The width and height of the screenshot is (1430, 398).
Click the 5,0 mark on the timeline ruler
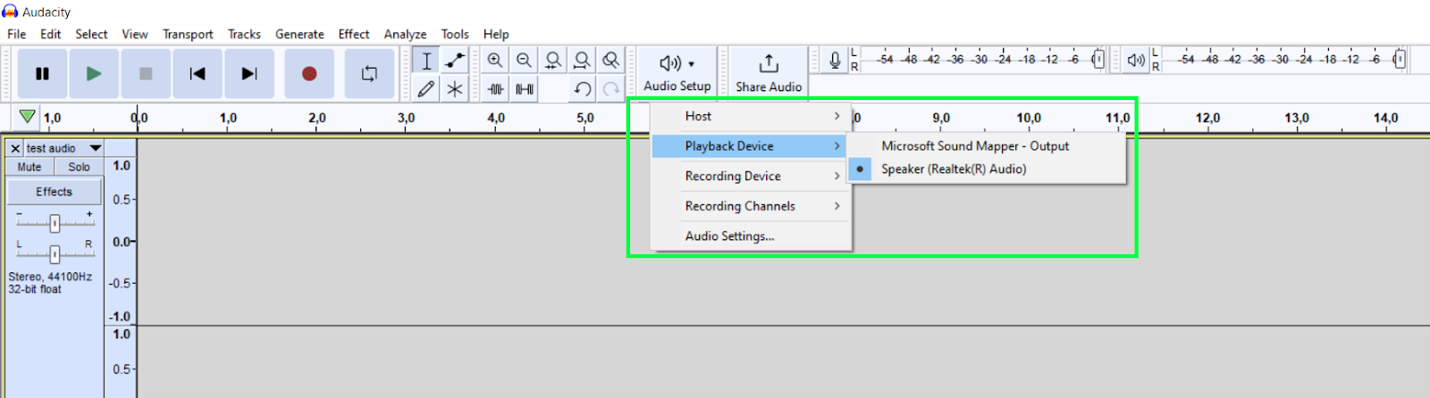pos(585,117)
